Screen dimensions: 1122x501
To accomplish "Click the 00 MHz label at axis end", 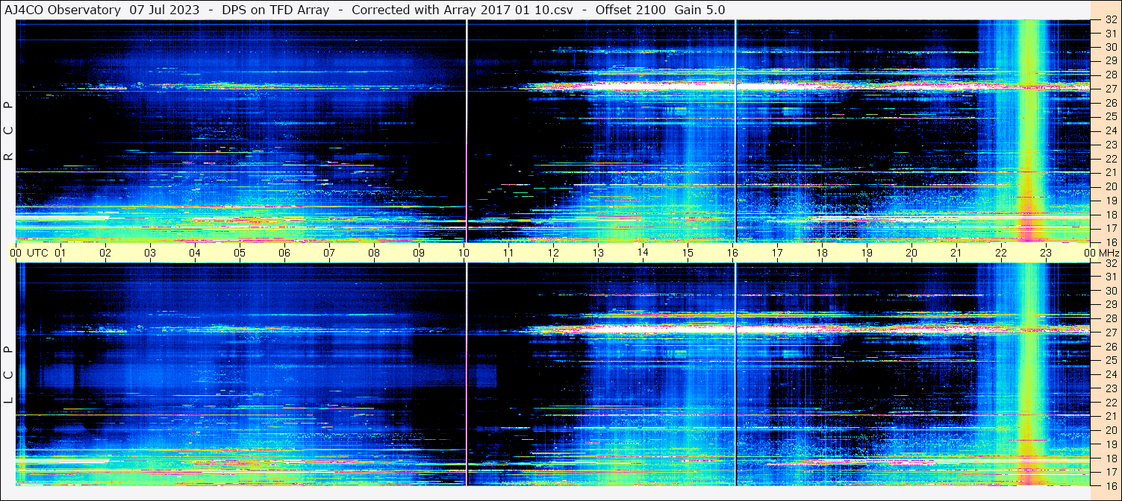I will [1101, 253].
